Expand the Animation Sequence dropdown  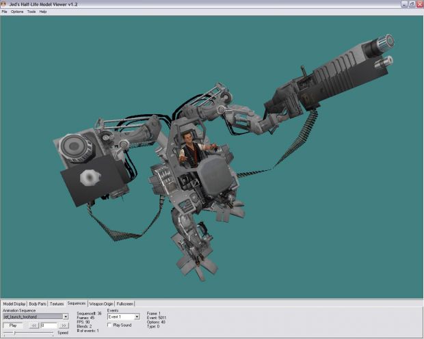(x=66, y=316)
